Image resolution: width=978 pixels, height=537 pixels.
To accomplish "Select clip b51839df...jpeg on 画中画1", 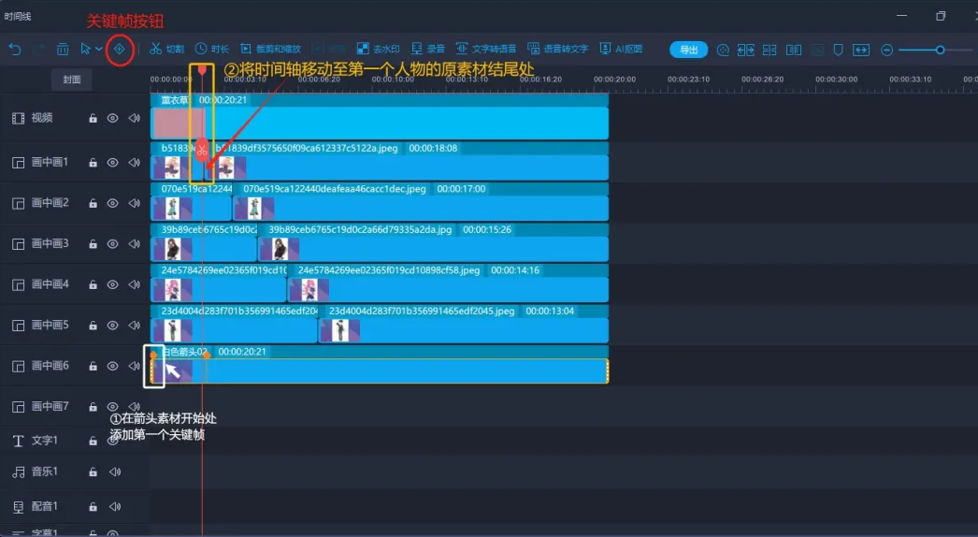I will click(x=408, y=161).
